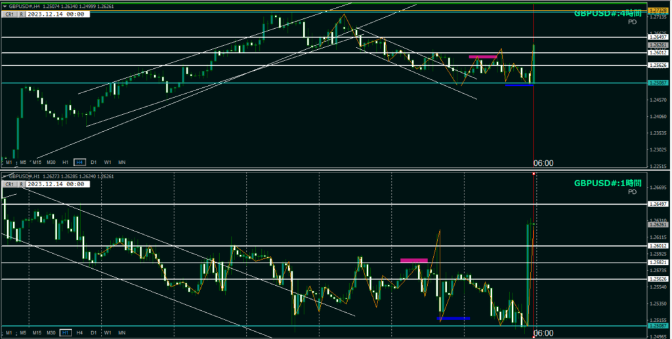Switch lower chart to H4 timeframe

79,332
